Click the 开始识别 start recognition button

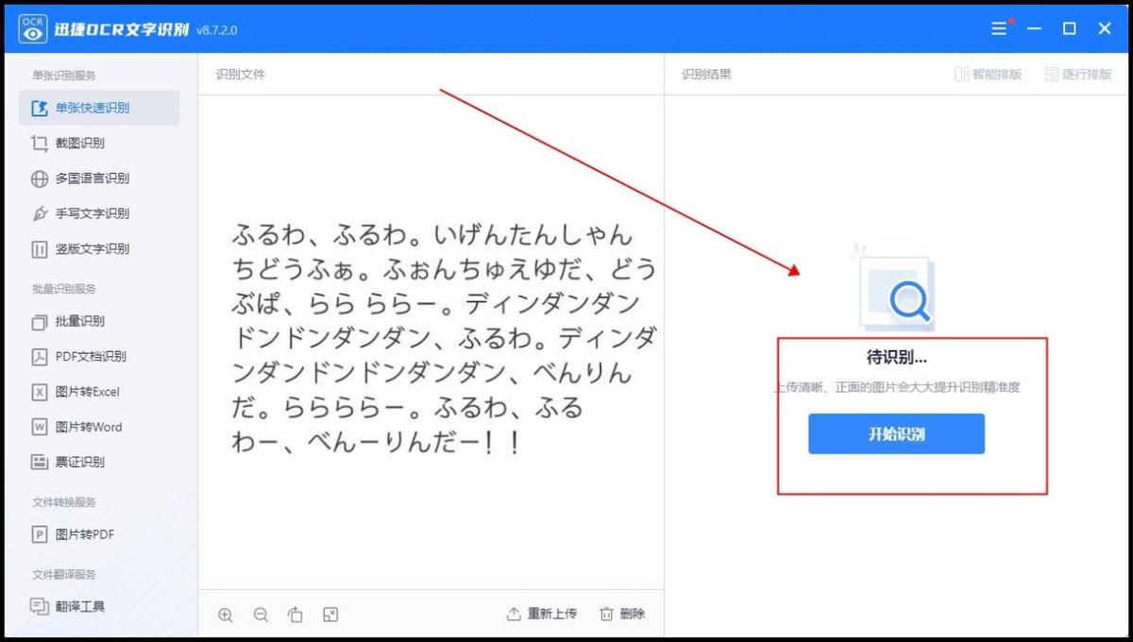pos(895,433)
